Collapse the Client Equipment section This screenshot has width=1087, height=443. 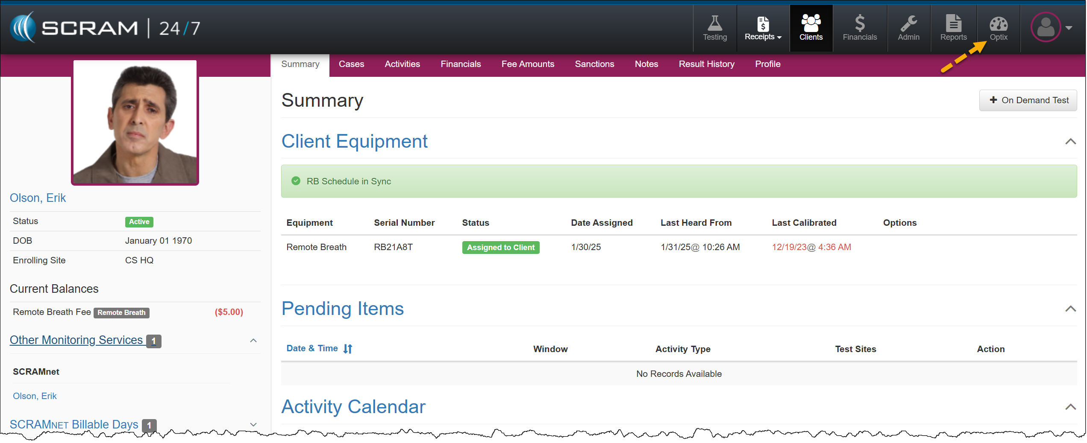(1070, 142)
